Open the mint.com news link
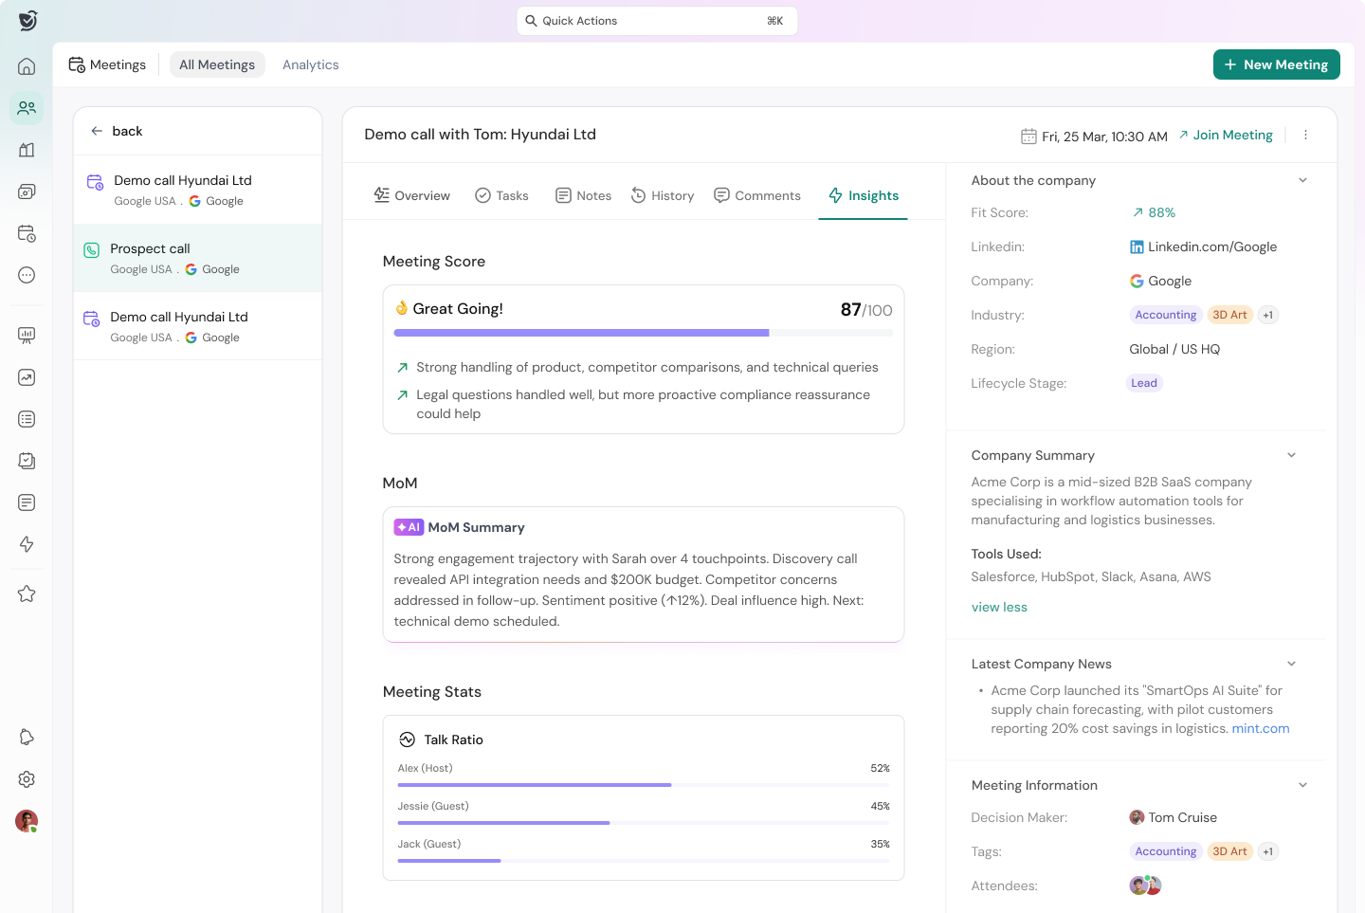1365x913 pixels. 1261,728
